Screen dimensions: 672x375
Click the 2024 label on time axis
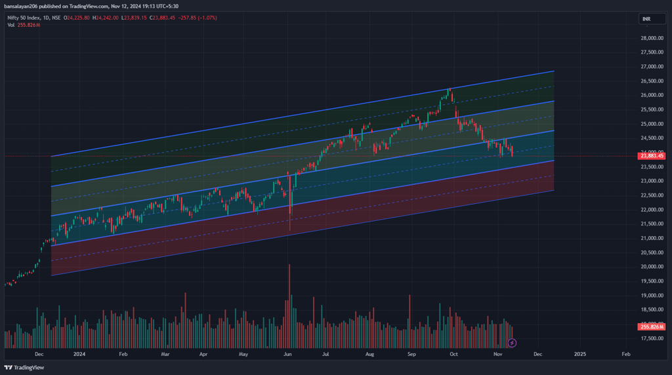point(79,354)
